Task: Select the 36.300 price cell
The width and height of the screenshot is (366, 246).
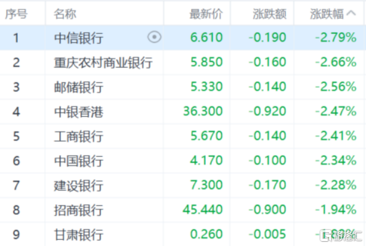Action: coord(203,111)
